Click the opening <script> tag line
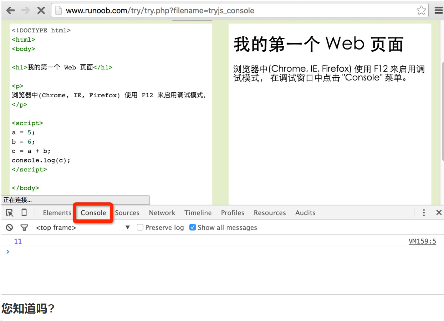 [x=27, y=123]
